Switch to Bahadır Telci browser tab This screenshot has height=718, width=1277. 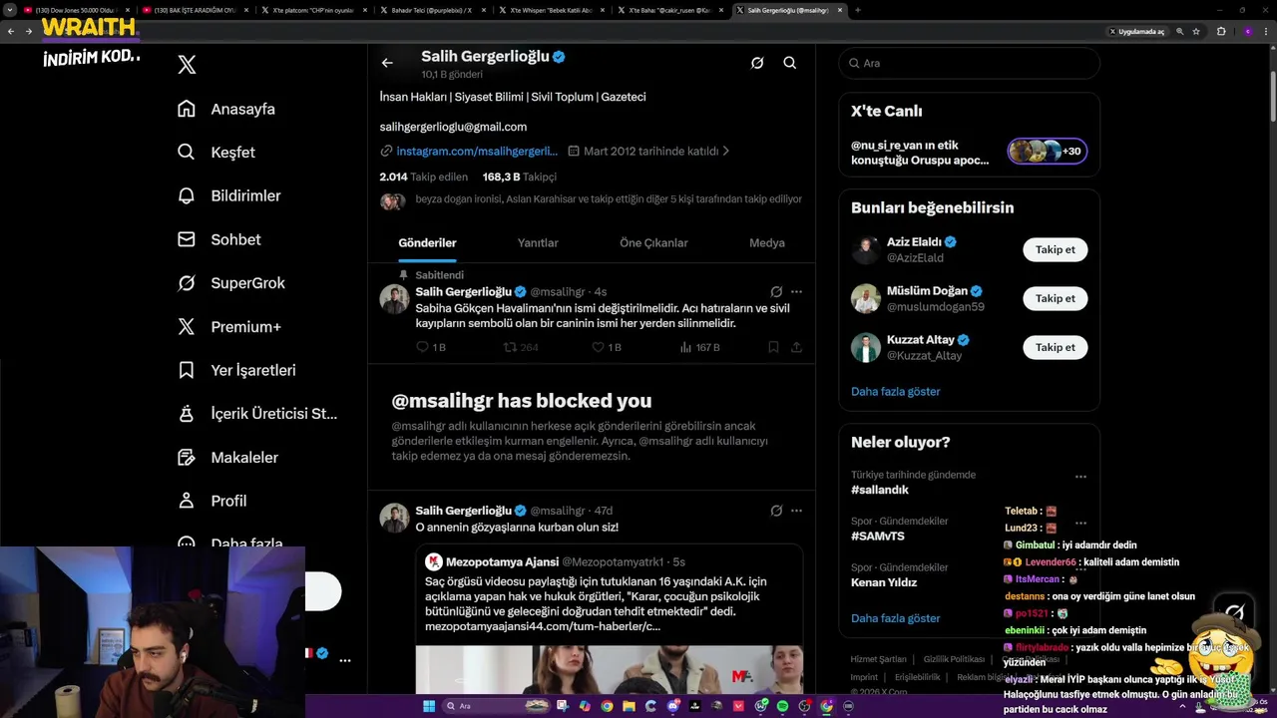[x=431, y=10]
